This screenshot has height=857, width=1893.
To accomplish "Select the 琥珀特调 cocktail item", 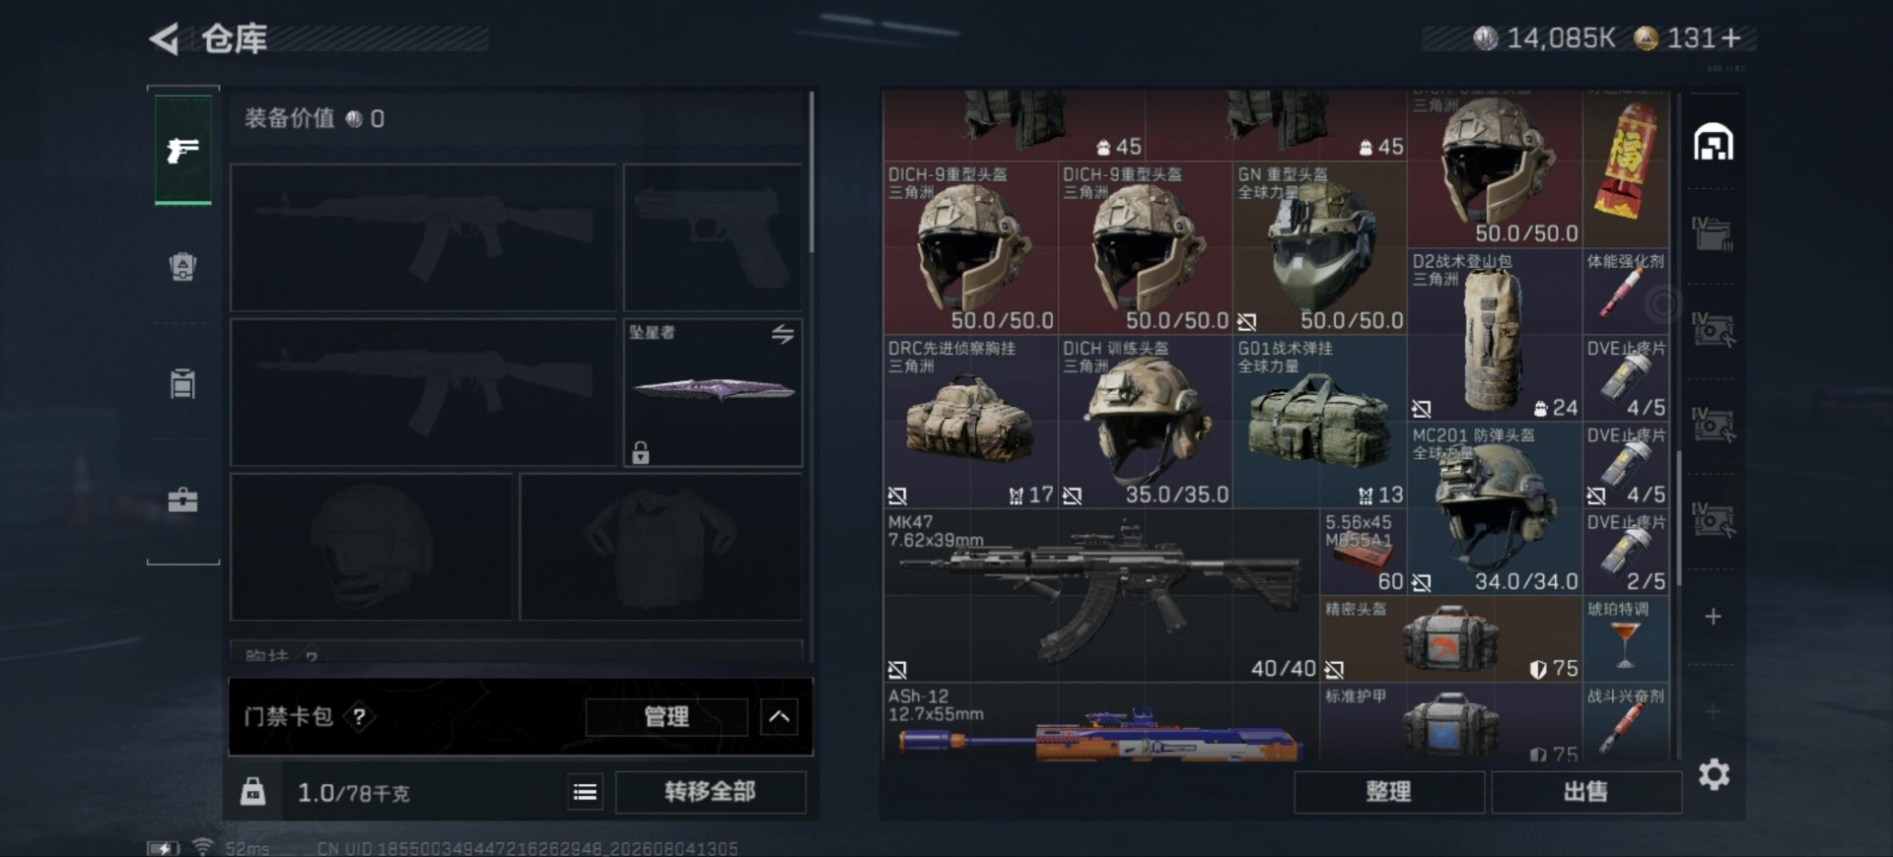I will click(1626, 640).
